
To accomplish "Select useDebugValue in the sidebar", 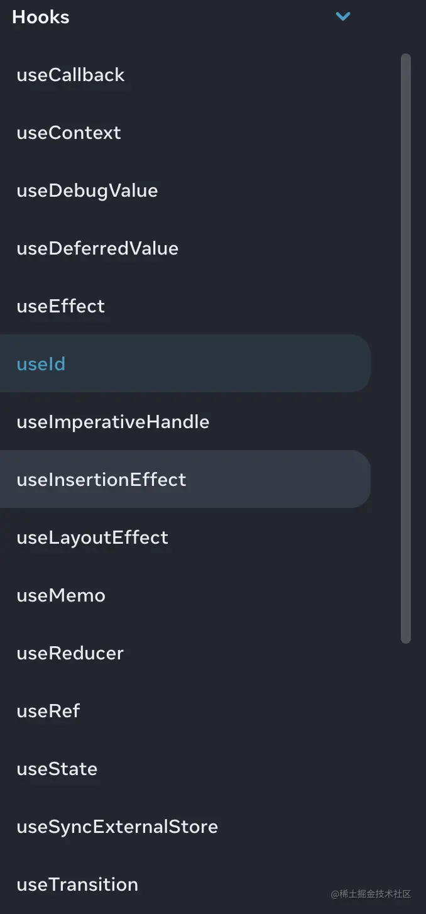I will click(x=87, y=190).
